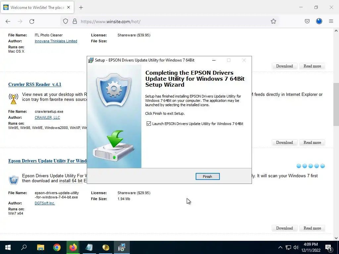This screenshot has width=339, height=254.
Task: Click the notepad-like taskbar app icon
Action: [x=89, y=247]
